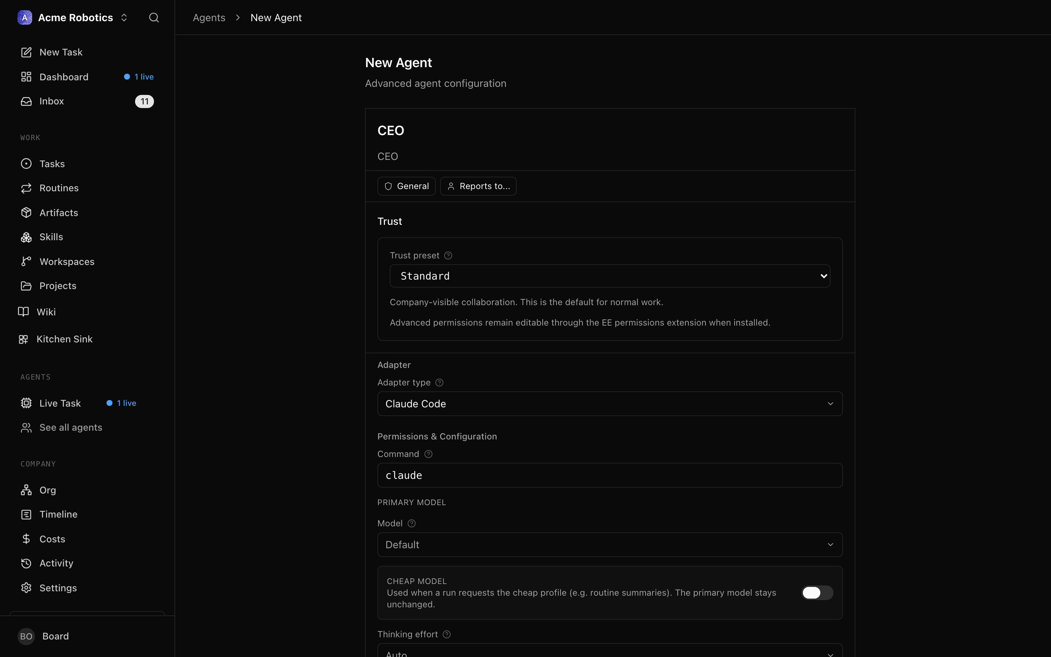Screen dimensions: 1051x657
Task: Click the Projects folder icon
Action: coord(26,286)
